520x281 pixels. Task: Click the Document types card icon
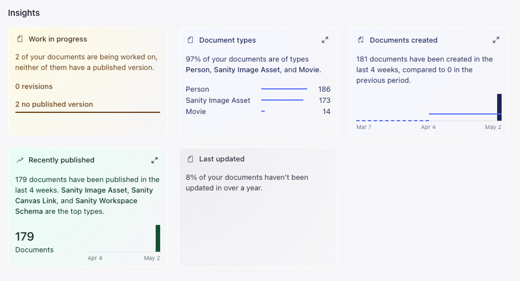190,40
